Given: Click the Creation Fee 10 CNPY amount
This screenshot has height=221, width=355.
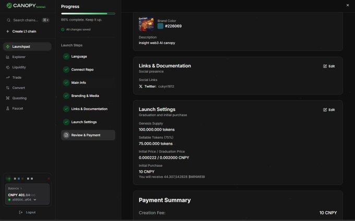Looking at the screenshot, I should pyautogui.click(x=328, y=213).
